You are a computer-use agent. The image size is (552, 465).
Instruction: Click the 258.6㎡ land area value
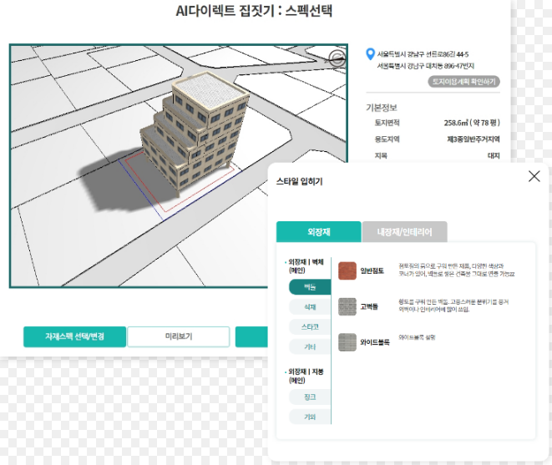[x=472, y=123]
